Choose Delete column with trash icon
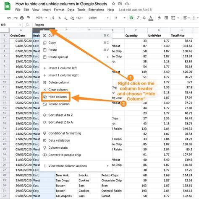This screenshot has width=199, height=199. click(76, 83)
